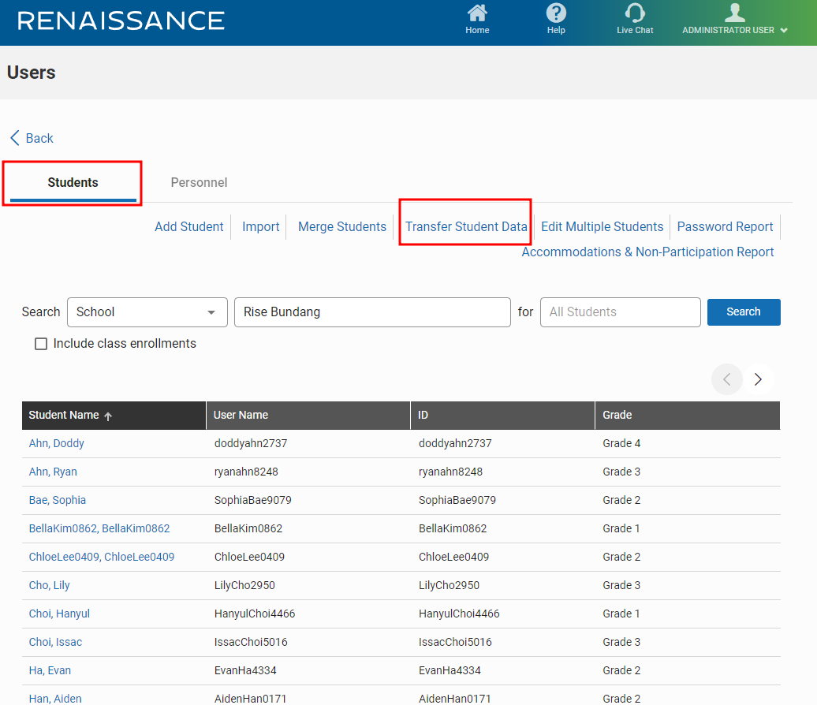Choose Edit Multiple Students

coord(602,226)
